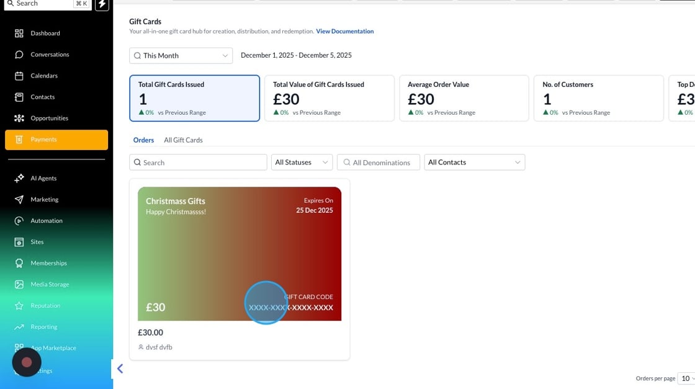Screen dimensions: 695x389
Task: Click the Marketing paper plane icon
Action: (19, 200)
